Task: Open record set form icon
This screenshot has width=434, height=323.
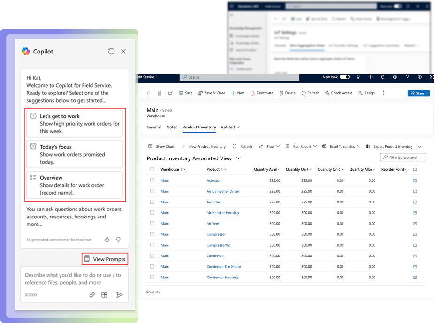Action: (x=160, y=93)
